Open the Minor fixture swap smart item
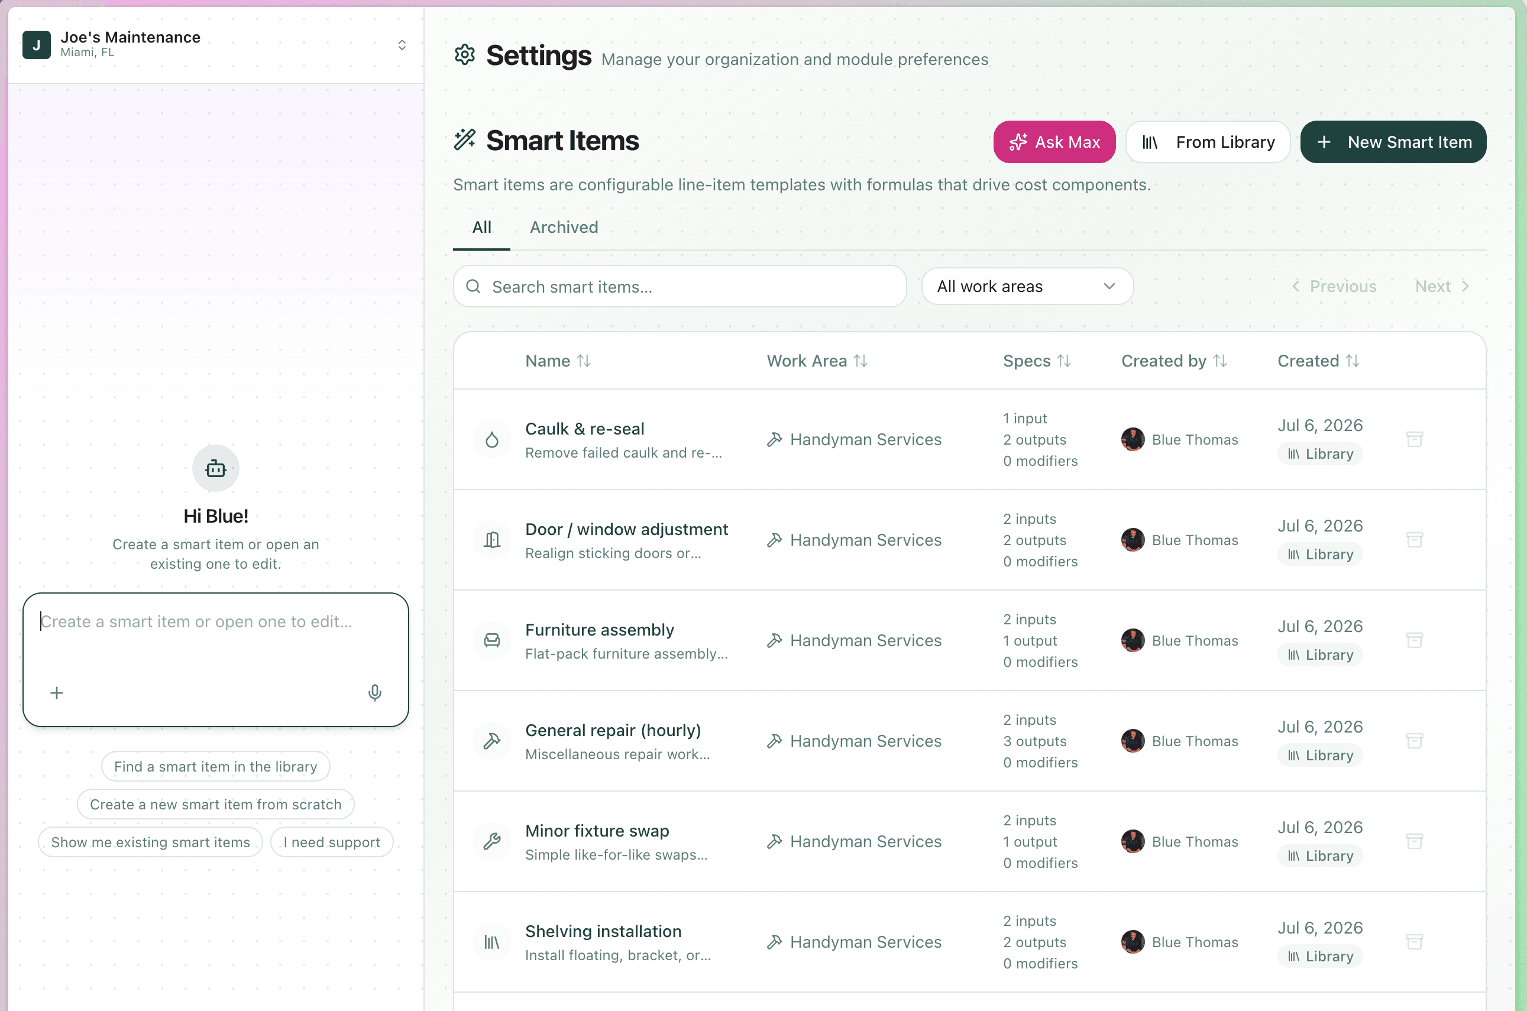The image size is (1527, 1011). click(597, 831)
